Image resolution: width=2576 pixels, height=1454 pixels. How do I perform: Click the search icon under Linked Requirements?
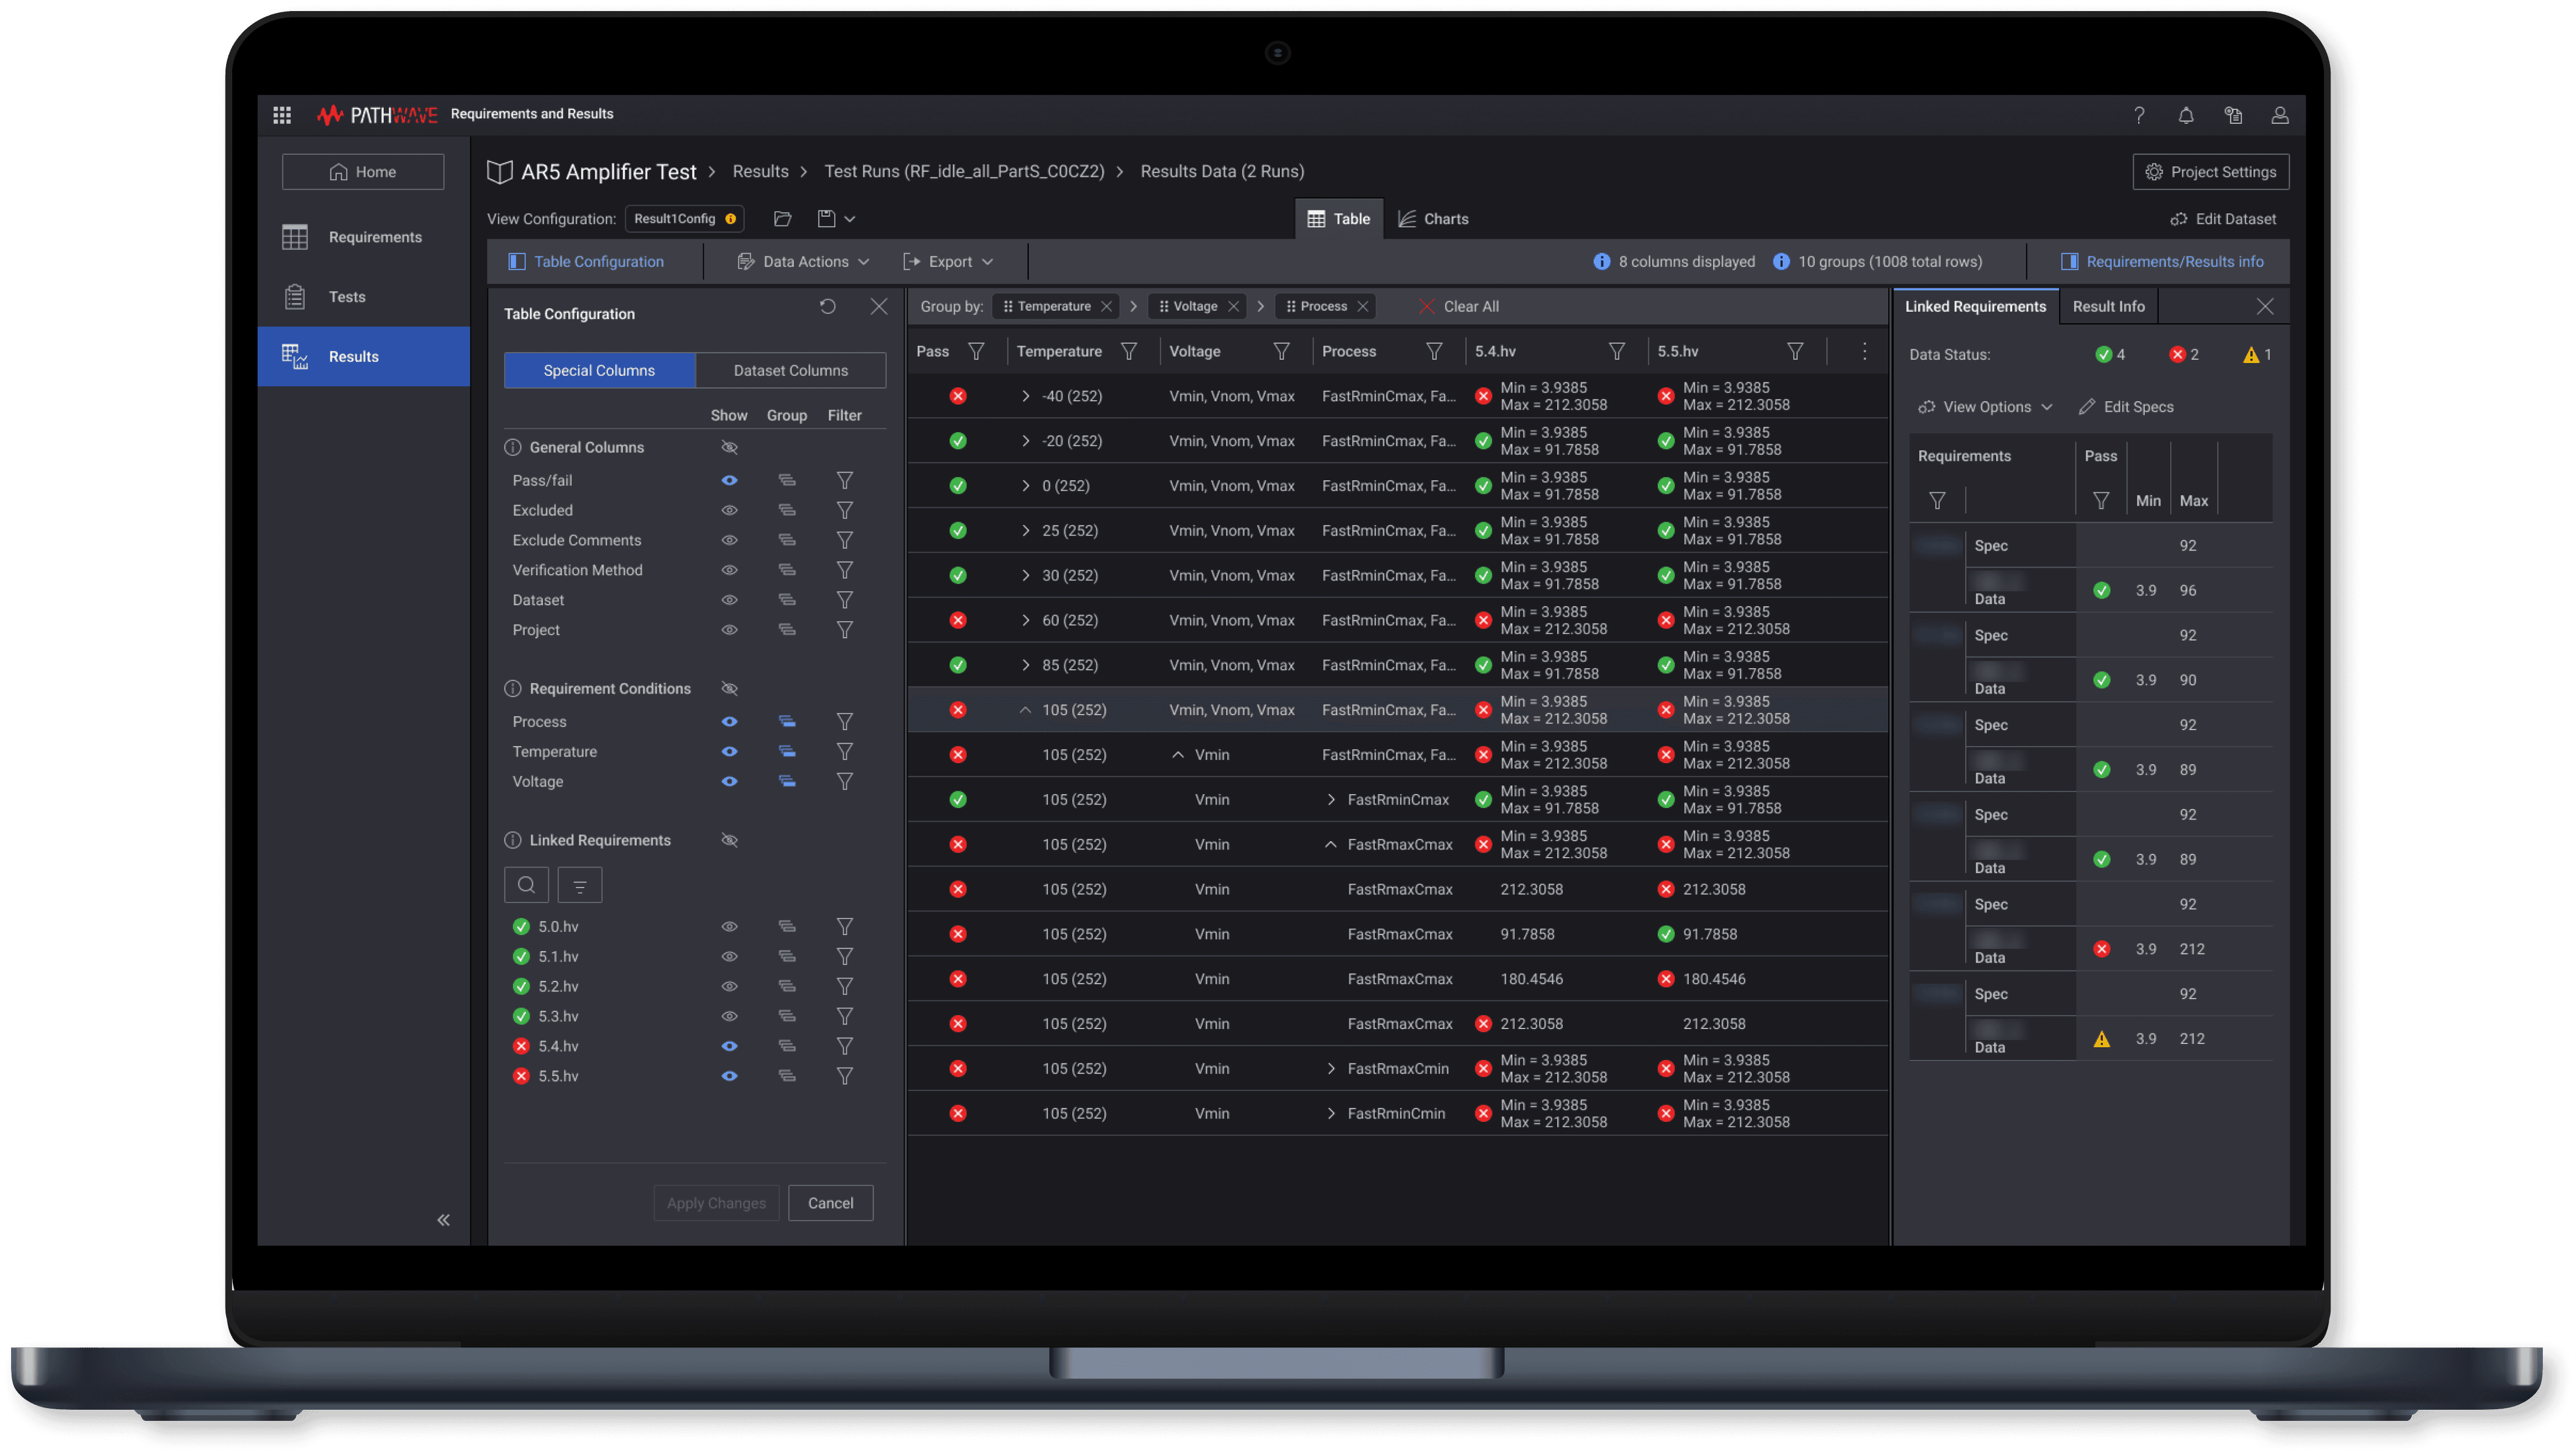526,885
